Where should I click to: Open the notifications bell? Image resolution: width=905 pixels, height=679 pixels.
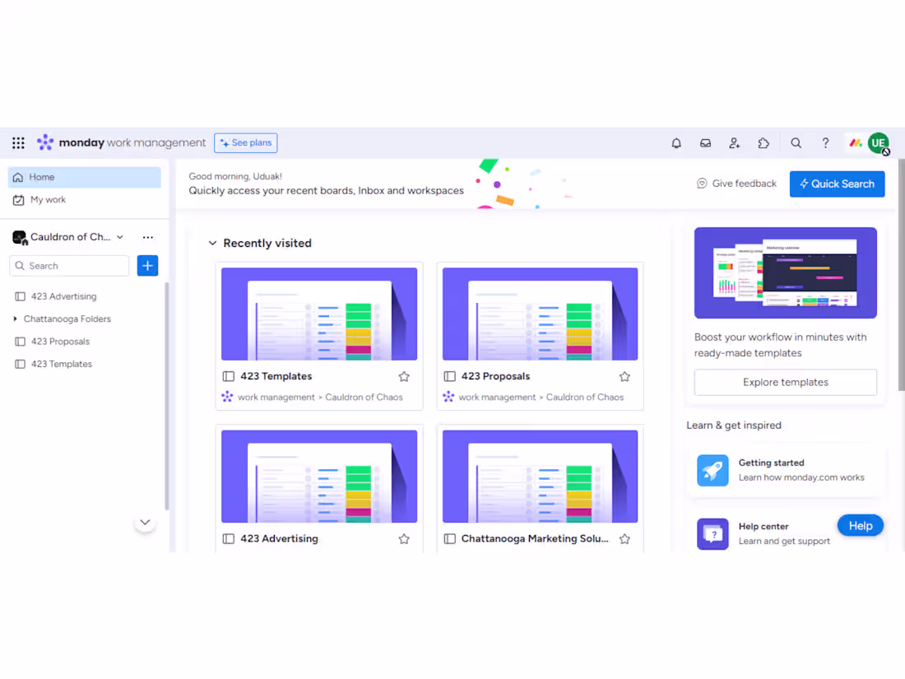click(x=676, y=142)
